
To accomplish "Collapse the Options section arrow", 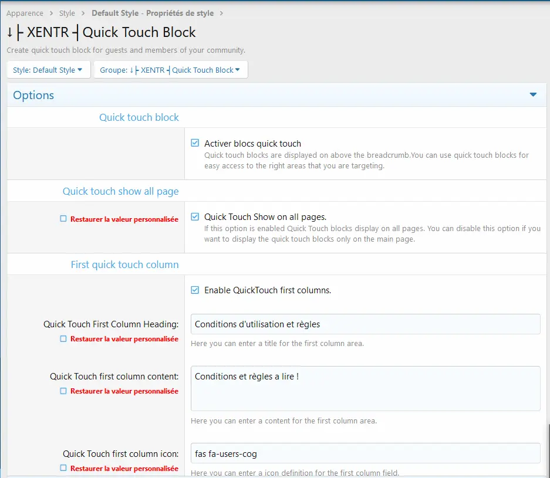I will tap(533, 95).
